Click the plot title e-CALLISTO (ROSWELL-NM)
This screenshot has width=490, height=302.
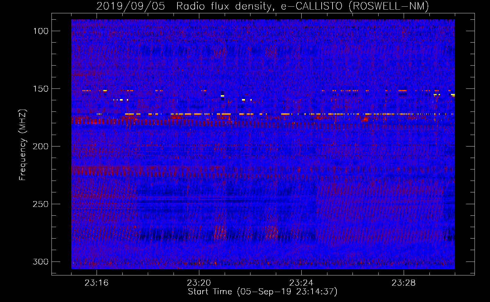pos(355,6)
